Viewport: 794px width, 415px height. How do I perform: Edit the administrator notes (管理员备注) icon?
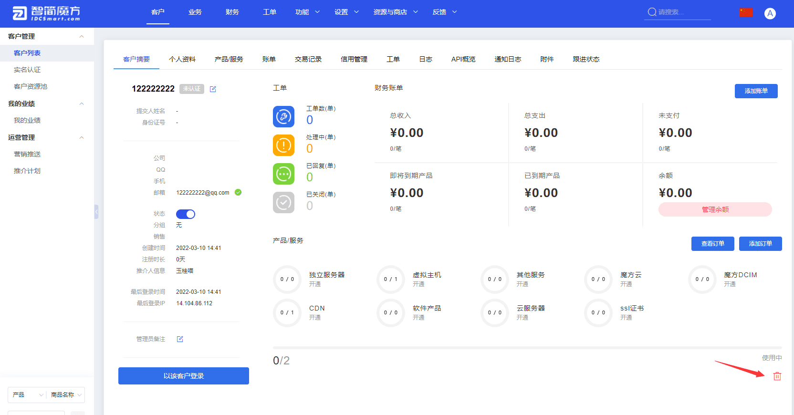pos(180,339)
